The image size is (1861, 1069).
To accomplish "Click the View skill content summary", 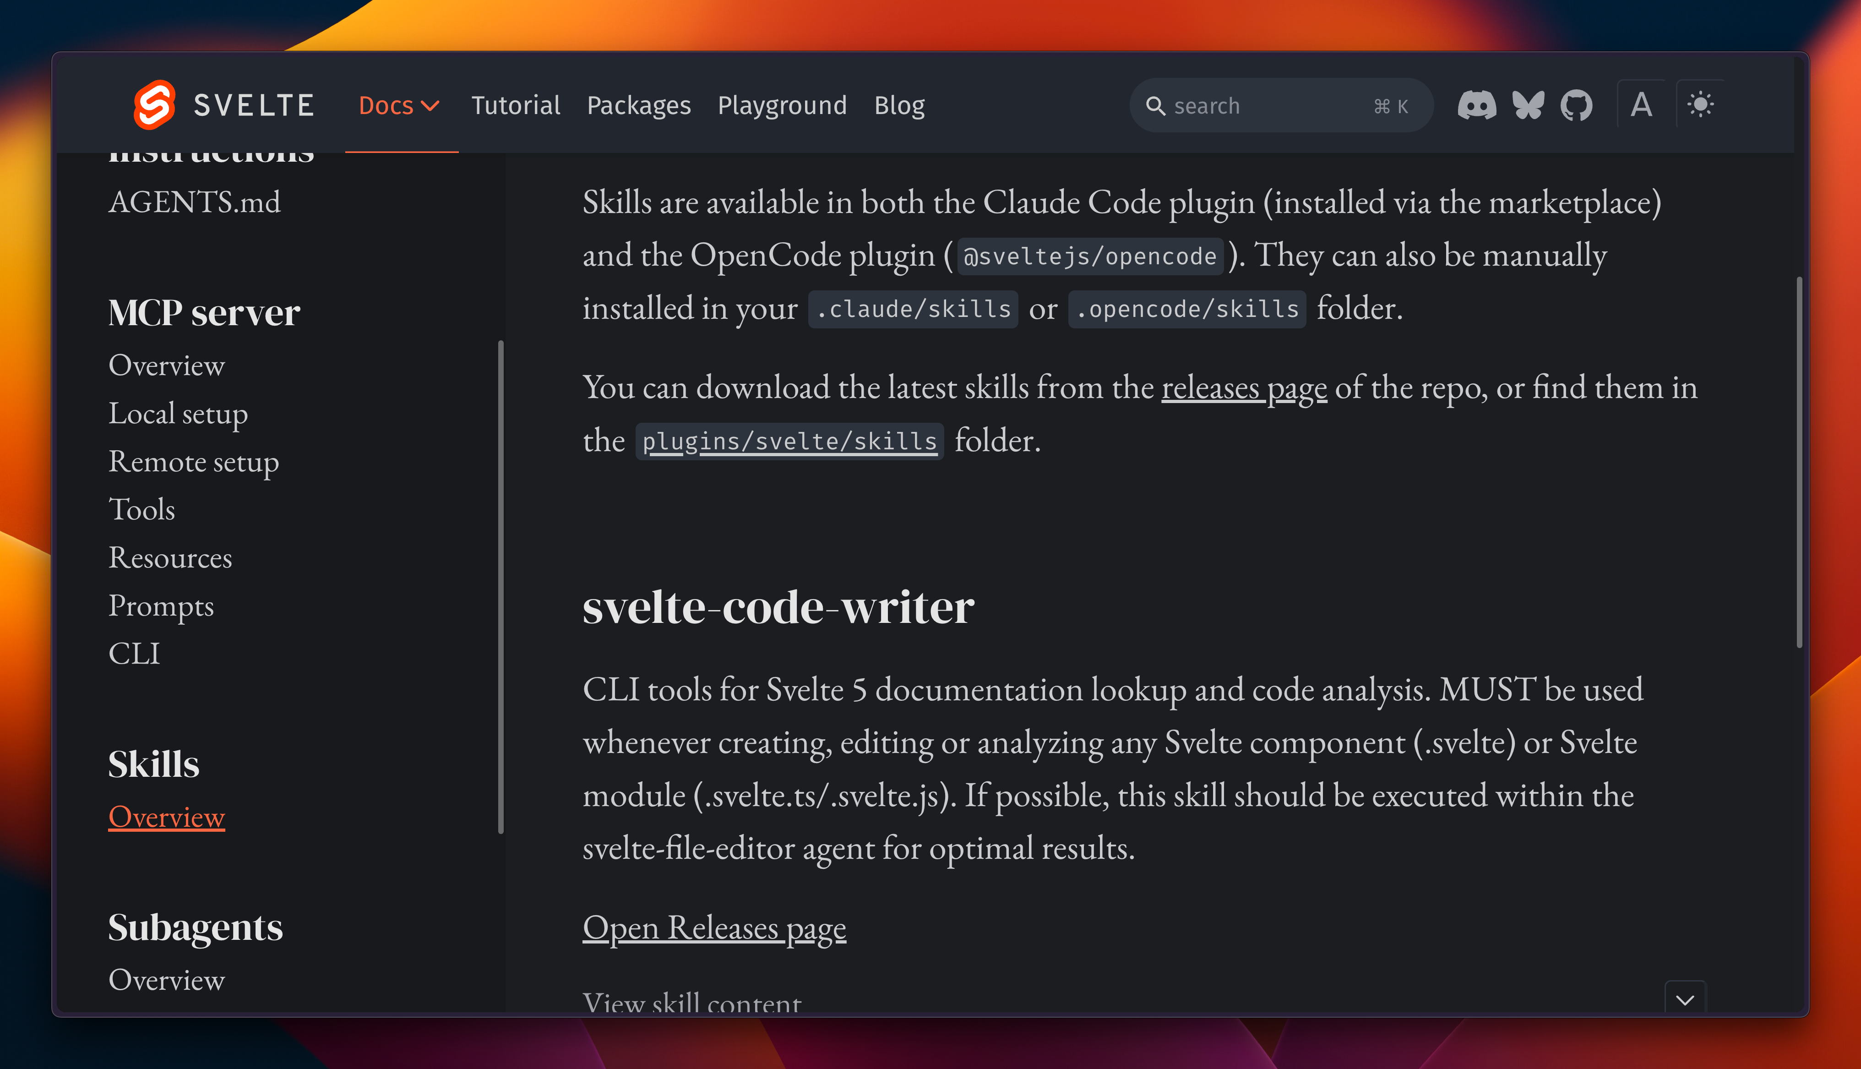I will point(691,1002).
